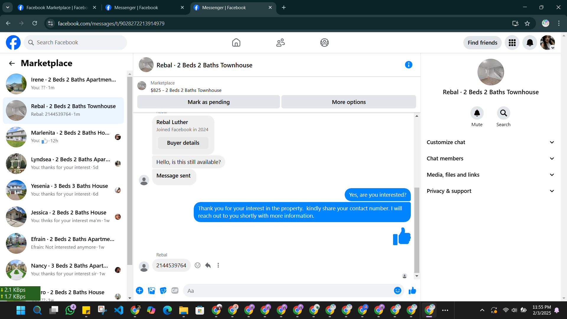
Task: Open Irene's 2 Beds Apartment conversation
Action: tap(63, 84)
